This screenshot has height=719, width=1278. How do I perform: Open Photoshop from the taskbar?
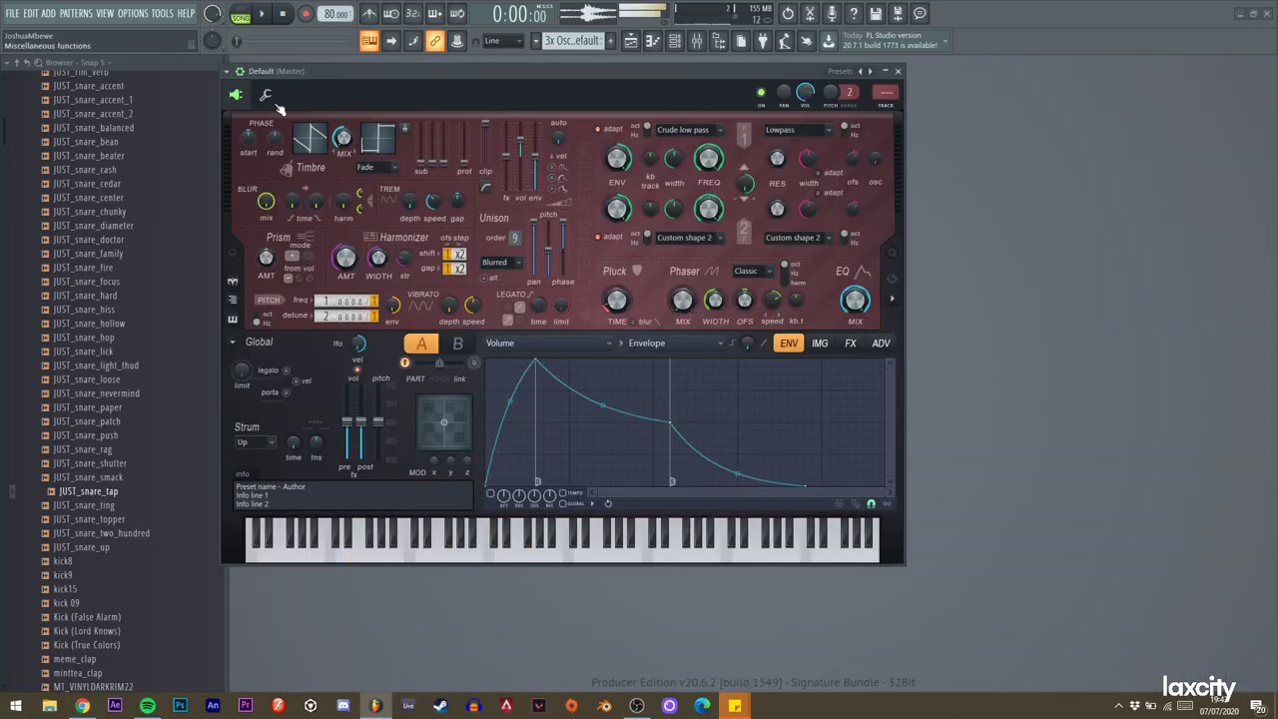click(x=180, y=706)
